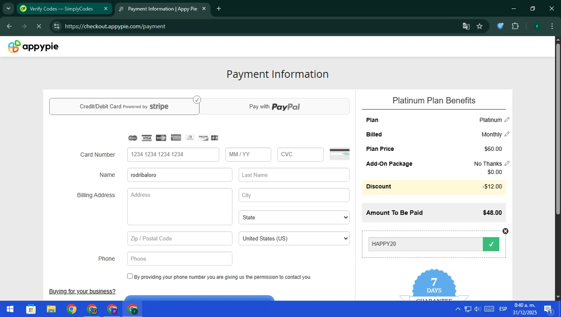Show hidden system tray icons

[458, 309]
